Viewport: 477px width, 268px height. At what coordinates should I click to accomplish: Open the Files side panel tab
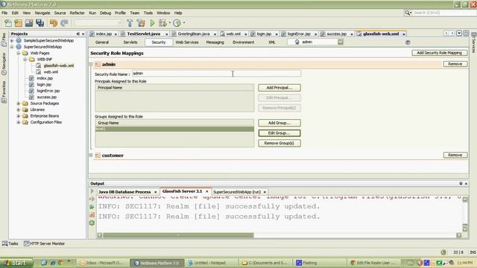(4, 39)
